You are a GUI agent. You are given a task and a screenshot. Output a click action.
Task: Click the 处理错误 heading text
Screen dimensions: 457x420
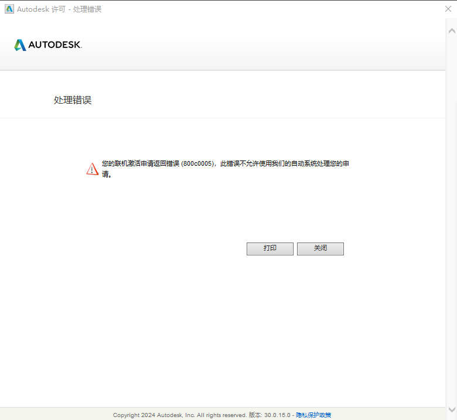pos(73,100)
